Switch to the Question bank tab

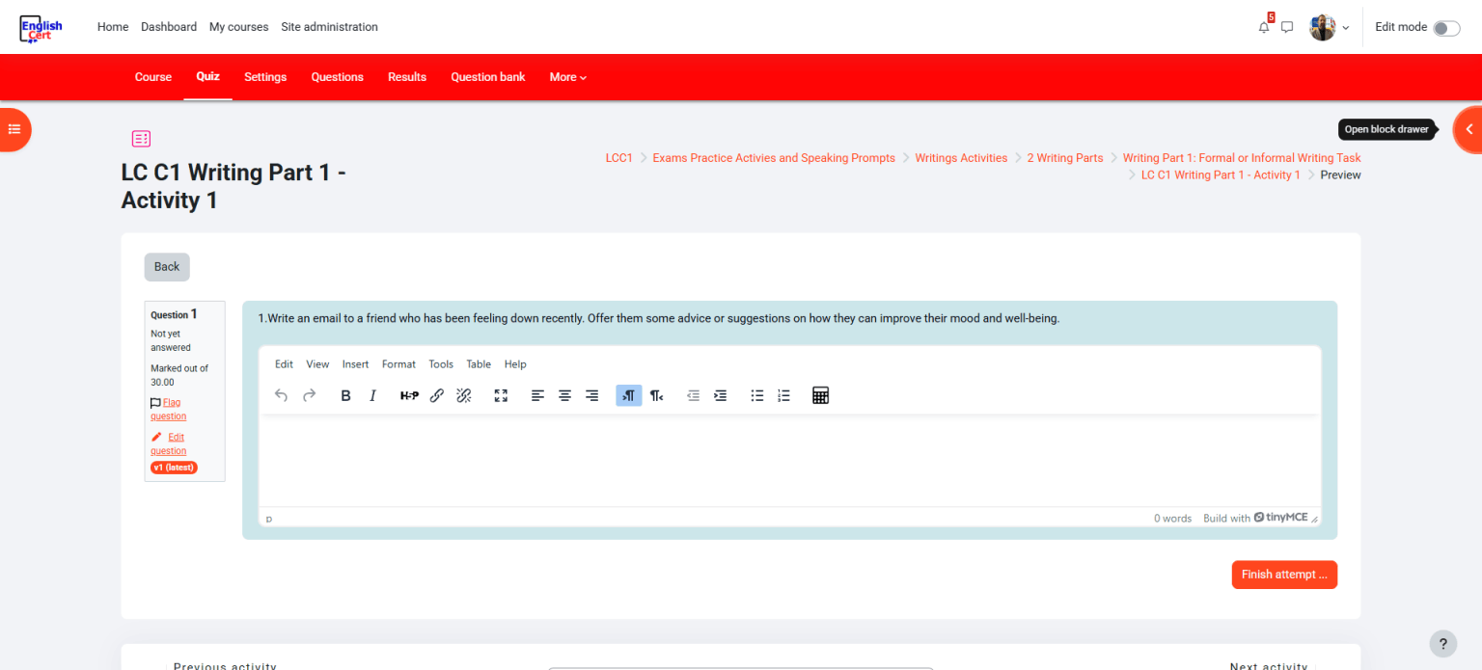tap(487, 77)
